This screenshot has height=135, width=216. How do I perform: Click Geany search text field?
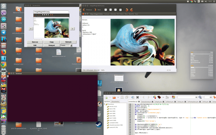(x=187, y=97)
